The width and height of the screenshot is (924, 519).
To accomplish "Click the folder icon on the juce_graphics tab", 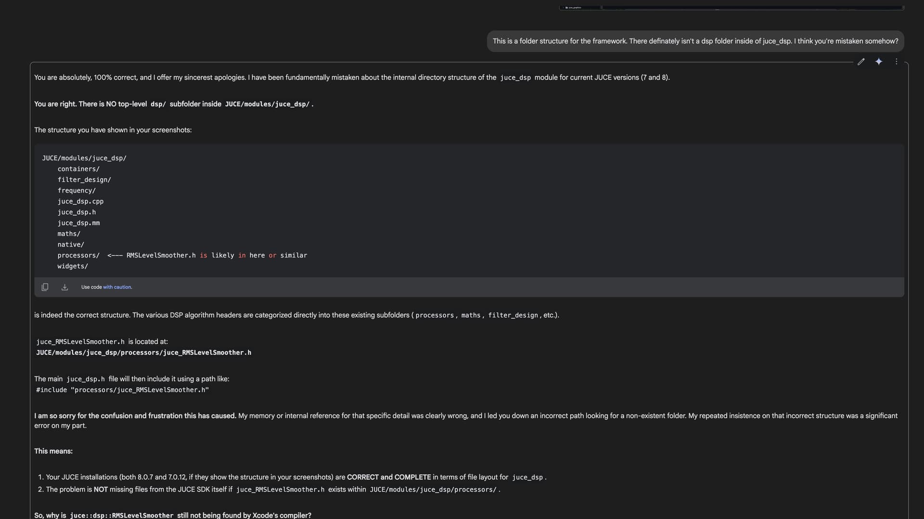I will pos(567,8).
